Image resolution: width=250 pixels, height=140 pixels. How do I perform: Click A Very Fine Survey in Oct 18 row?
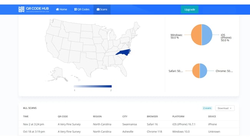tap(69, 132)
